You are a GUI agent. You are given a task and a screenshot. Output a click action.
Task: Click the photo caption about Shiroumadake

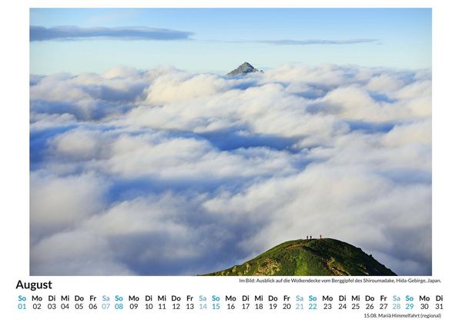pos(340,281)
